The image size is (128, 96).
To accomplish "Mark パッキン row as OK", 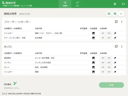I will point(103,63).
